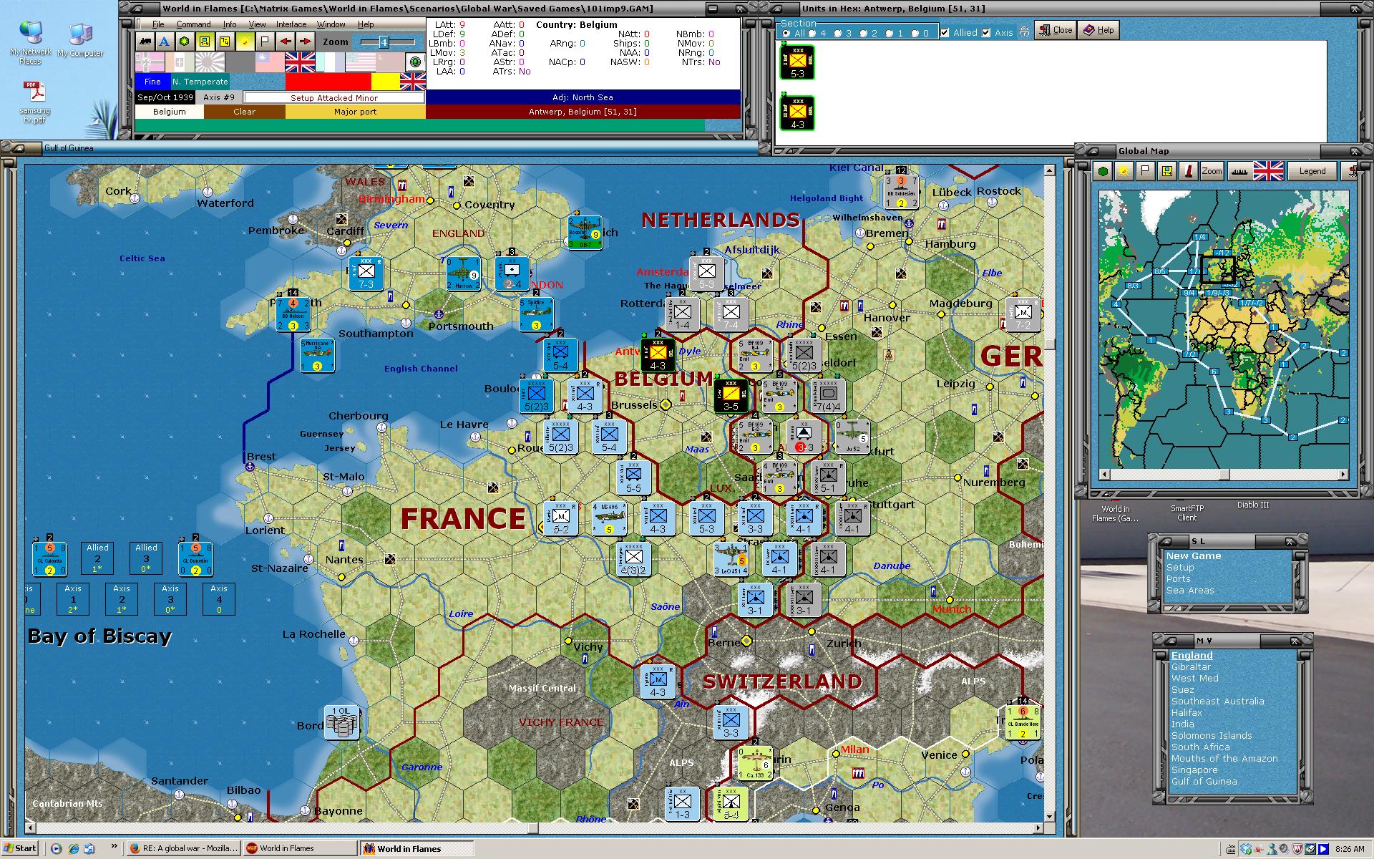Click the green hexagon icon in Global Map toolbar
This screenshot has width=1374, height=859.
1103,171
